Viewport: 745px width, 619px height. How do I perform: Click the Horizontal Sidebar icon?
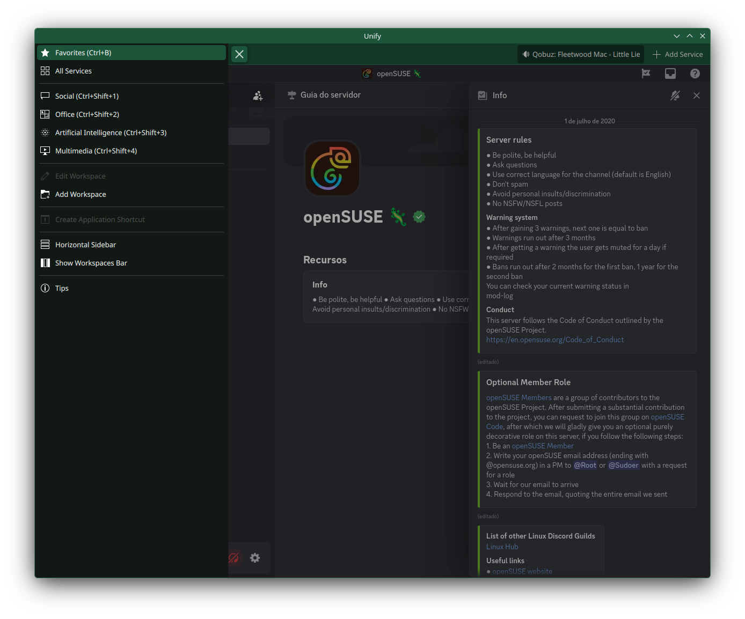pos(45,245)
